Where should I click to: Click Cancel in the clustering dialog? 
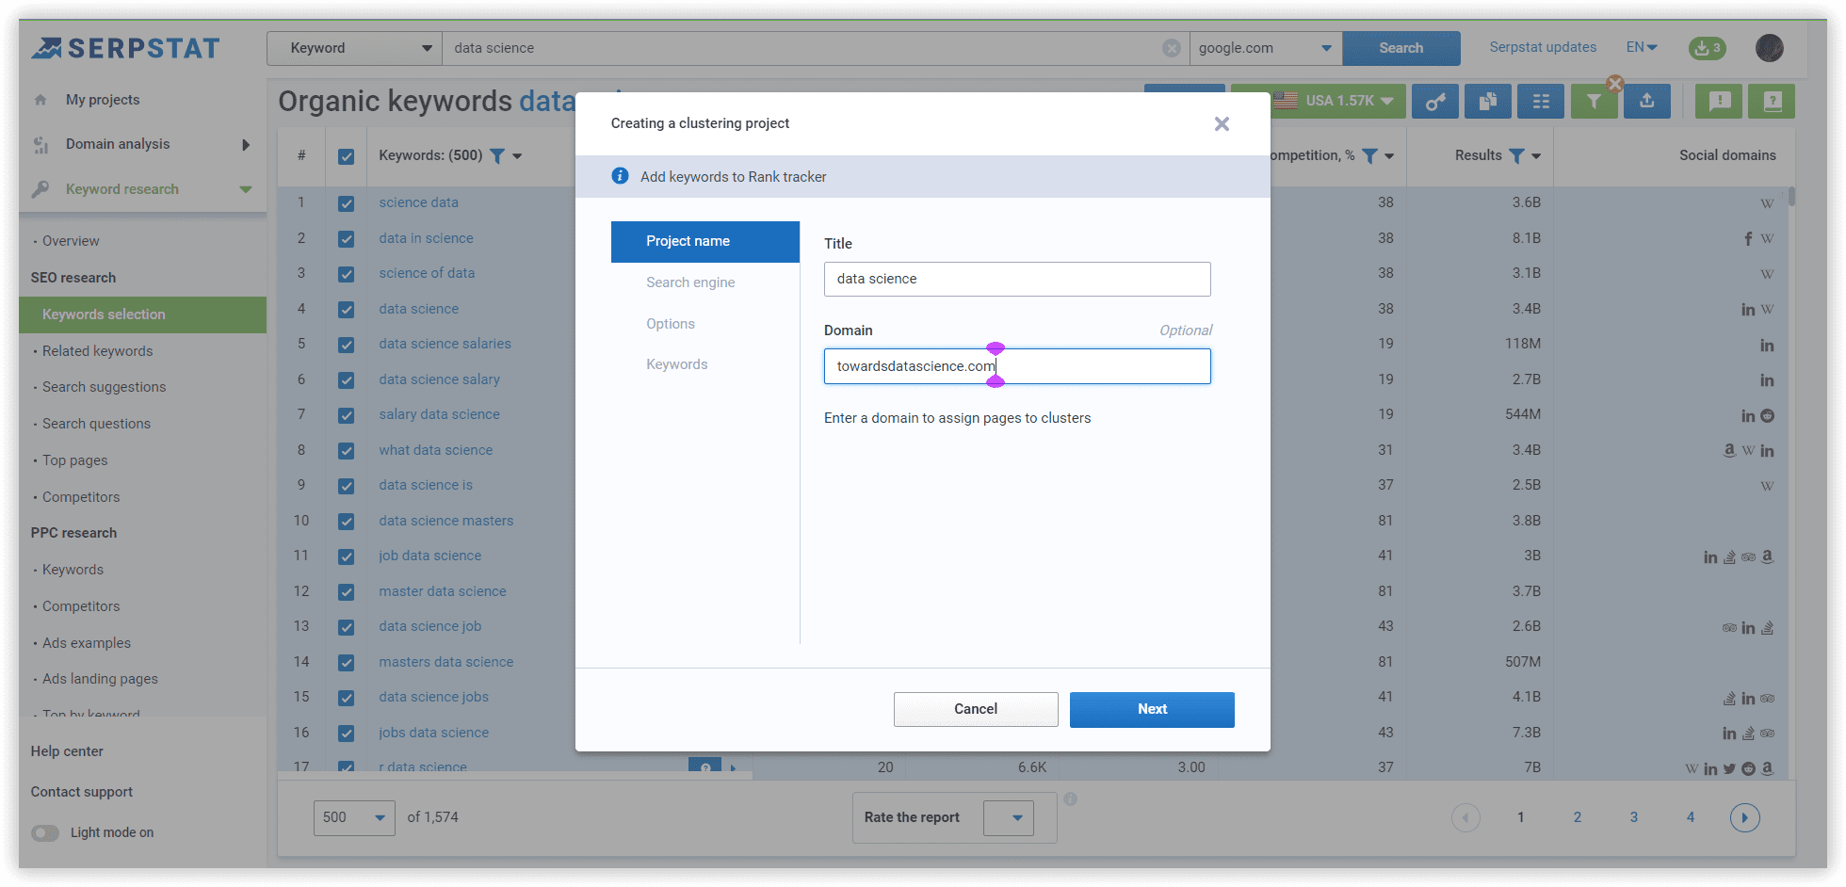(x=975, y=709)
